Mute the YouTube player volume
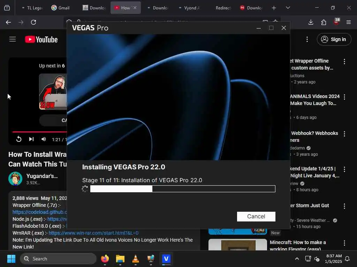 (44, 139)
